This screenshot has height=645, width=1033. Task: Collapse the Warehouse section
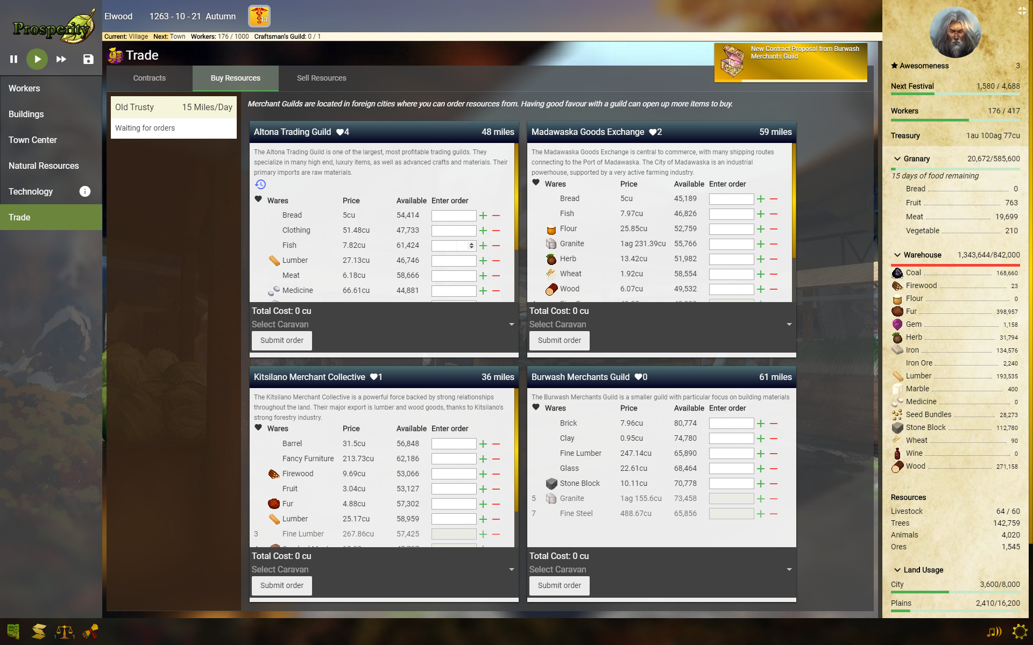897,255
